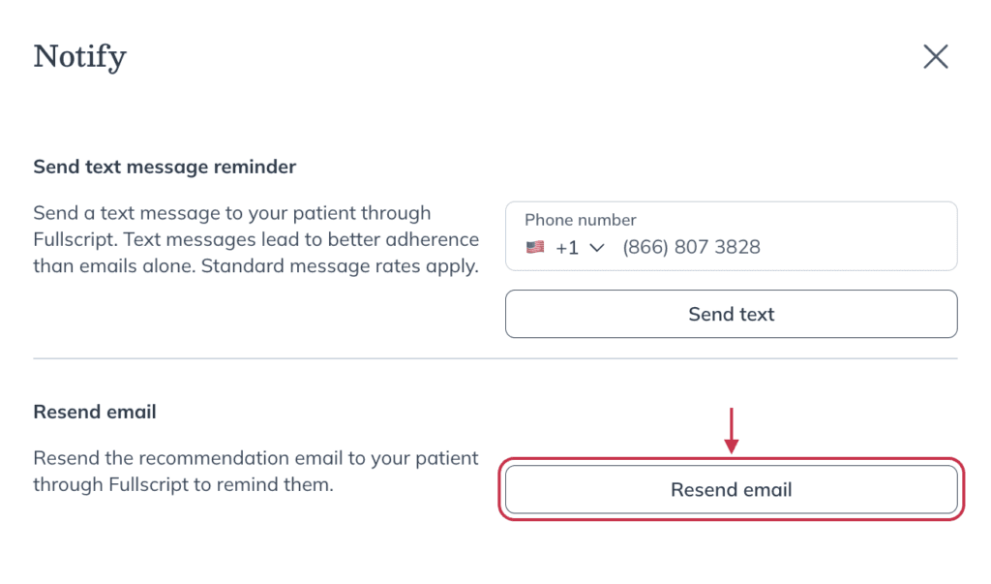Screen dimensions: 991x584
Task: Click the Notify dialog title
Action: tap(80, 57)
